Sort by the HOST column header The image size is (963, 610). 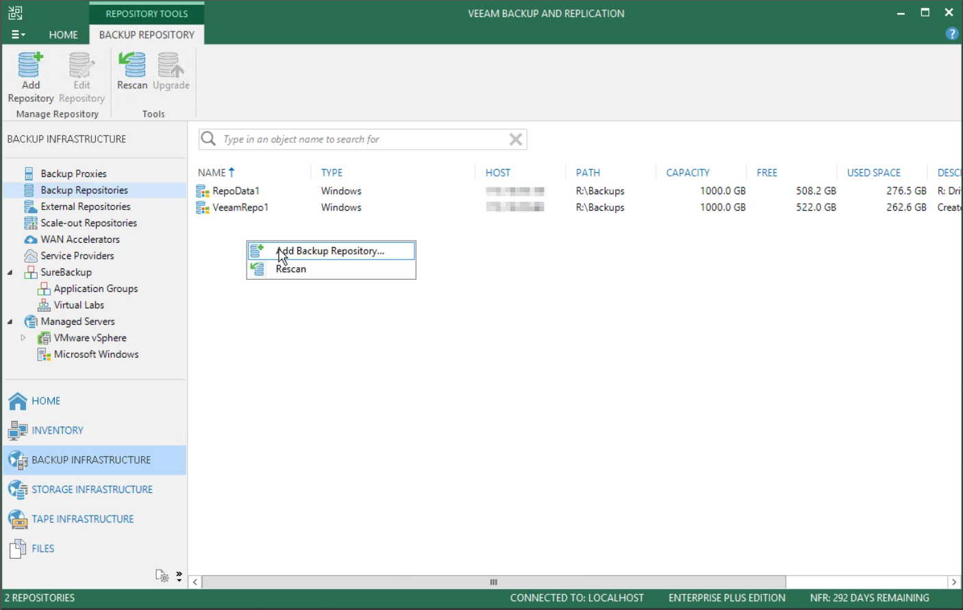(498, 173)
